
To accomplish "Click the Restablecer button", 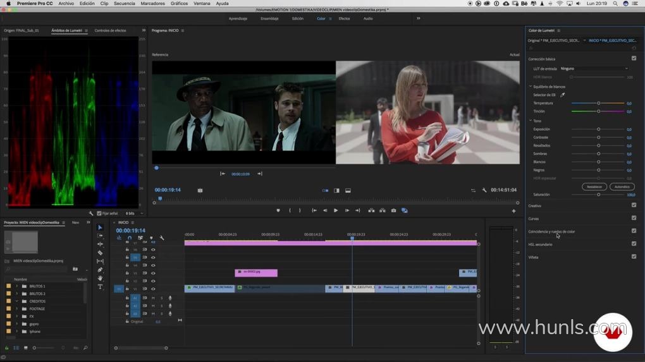I will (594, 187).
